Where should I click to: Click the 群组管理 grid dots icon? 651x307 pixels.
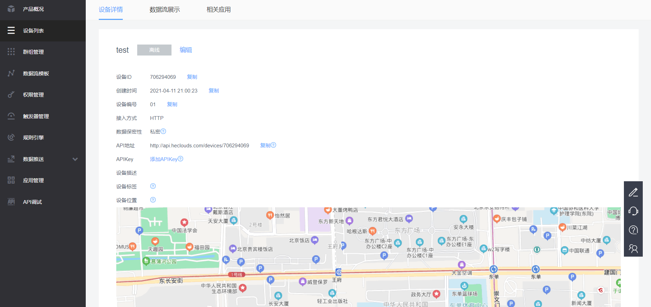[11, 52]
